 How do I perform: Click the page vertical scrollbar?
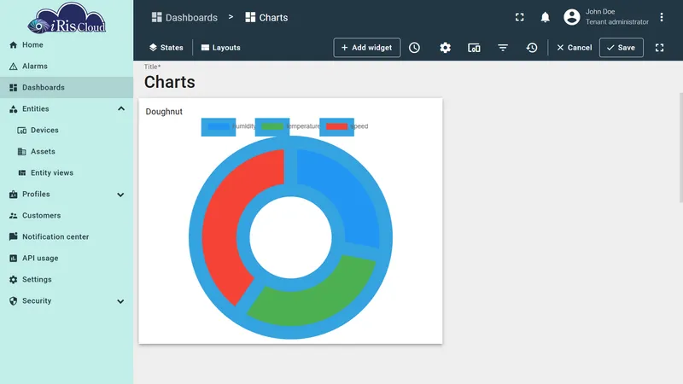(x=680, y=148)
